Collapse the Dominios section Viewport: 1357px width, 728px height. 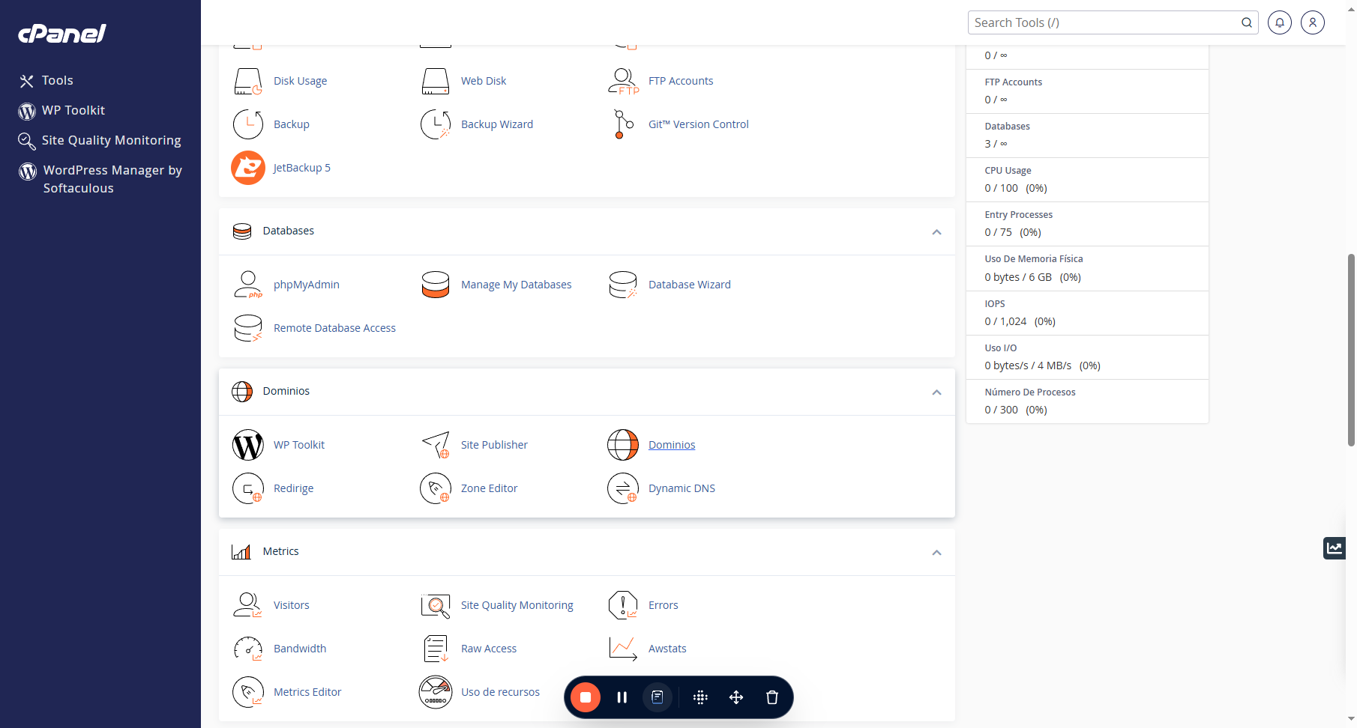tap(936, 392)
